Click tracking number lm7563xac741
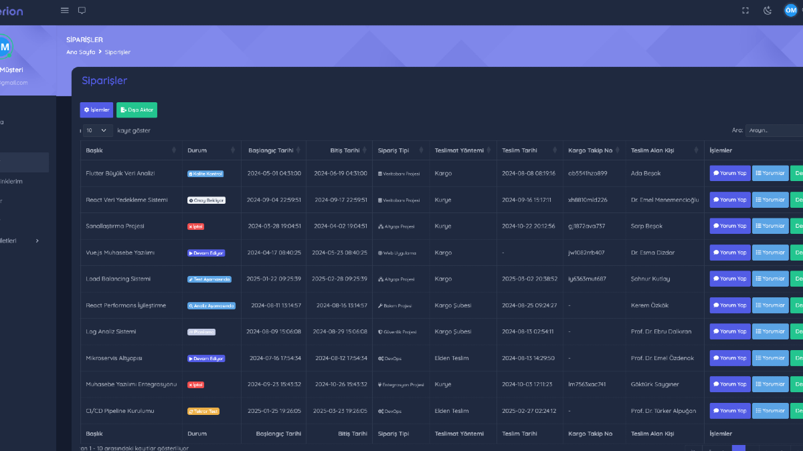 click(587, 384)
